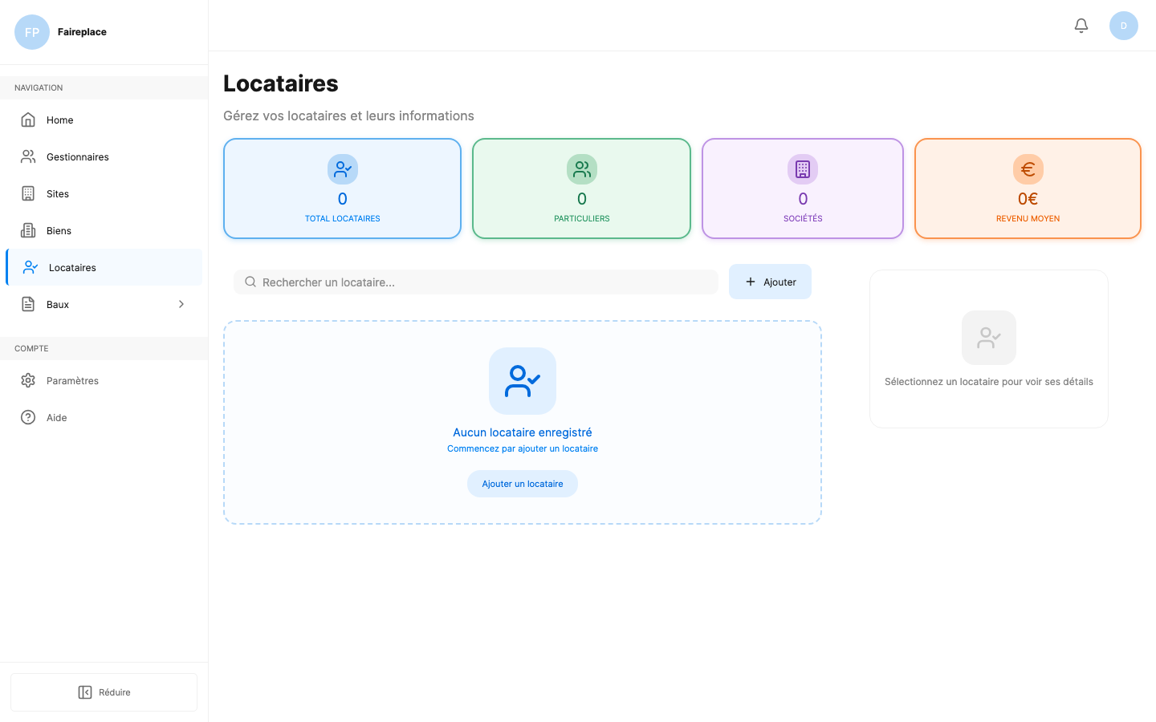Screen dimensions: 1156x722
Task: Click the search magnifier icon
Action: [250, 282]
